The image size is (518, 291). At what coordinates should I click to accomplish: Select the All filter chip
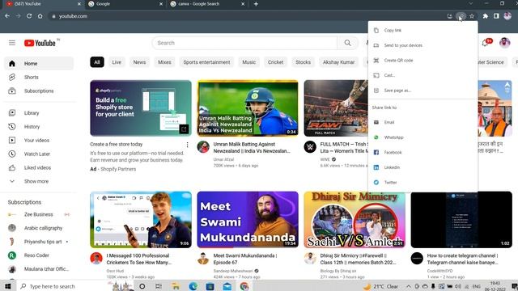click(x=97, y=62)
